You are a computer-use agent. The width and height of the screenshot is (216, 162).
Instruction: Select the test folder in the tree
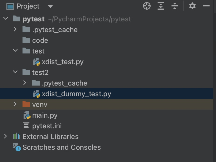click(39, 51)
